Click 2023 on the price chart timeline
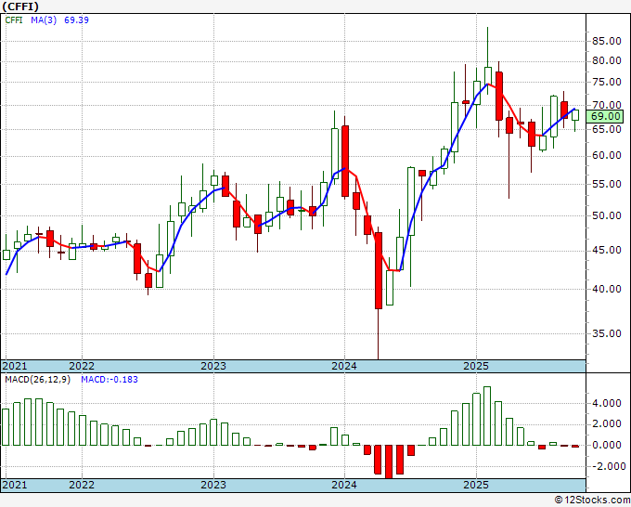 tap(213, 366)
